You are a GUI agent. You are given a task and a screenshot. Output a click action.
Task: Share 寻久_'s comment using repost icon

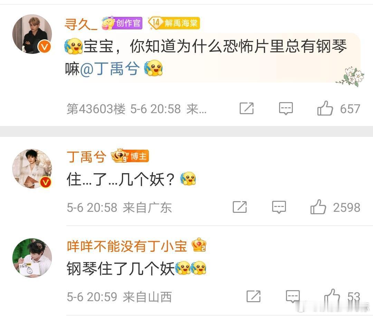(x=247, y=108)
